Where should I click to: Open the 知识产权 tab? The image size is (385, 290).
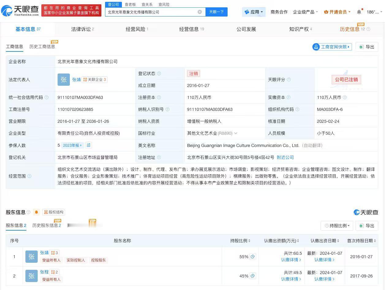(300, 29)
